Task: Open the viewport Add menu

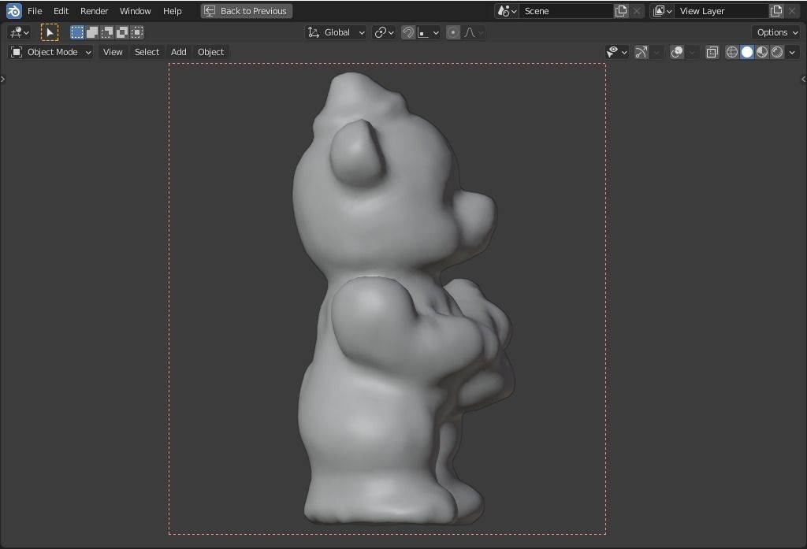Action: (x=179, y=52)
